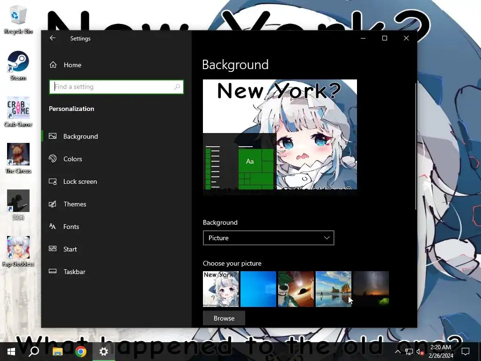Click the Background picture icon in sidebar
The image size is (481, 361).
pyautogui.click(x=53, y=136)
